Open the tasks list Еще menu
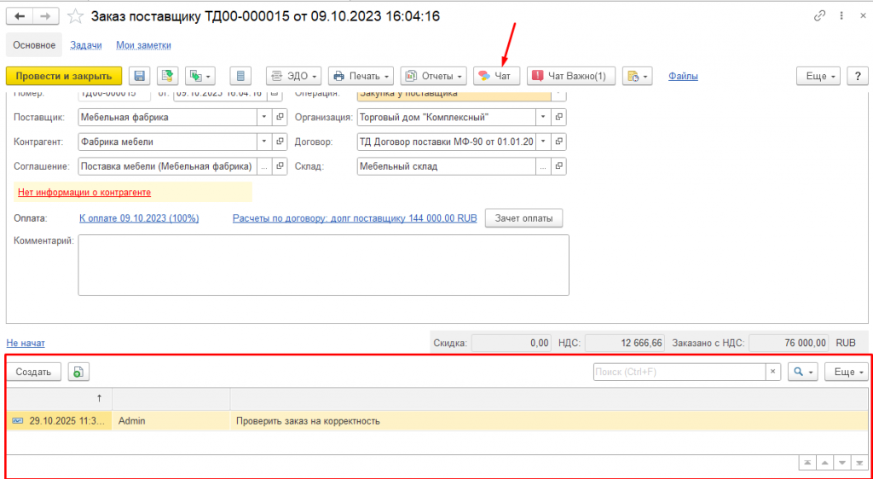This screenshot has height=479, width=873. point(847,372)
